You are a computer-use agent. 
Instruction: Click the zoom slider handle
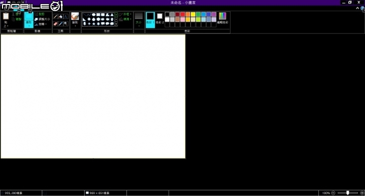point(348,193)
